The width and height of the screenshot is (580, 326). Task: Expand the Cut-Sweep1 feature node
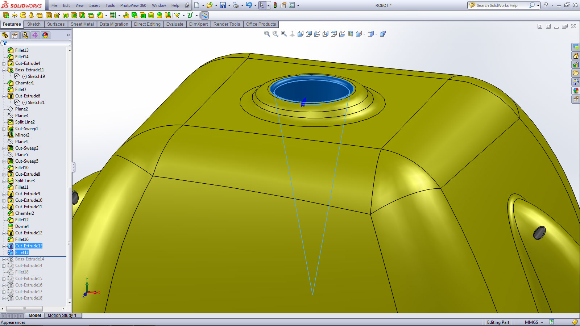4,129
